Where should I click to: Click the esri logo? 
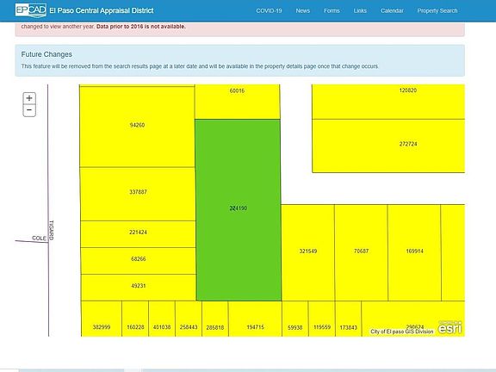coord(449,328)
